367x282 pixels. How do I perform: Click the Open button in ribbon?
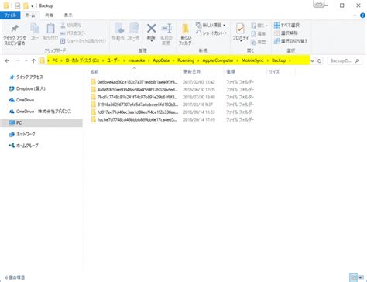[x=259, y=26]
